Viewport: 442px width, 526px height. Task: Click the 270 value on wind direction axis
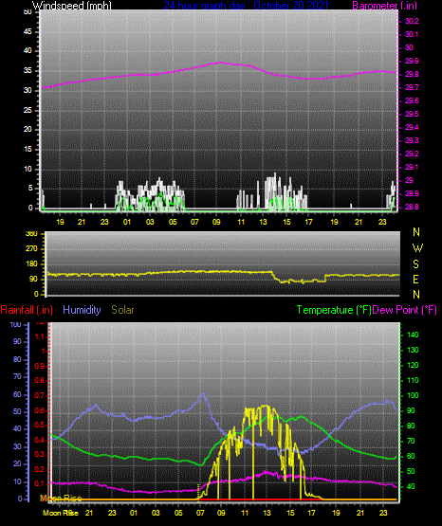(31, 249)
